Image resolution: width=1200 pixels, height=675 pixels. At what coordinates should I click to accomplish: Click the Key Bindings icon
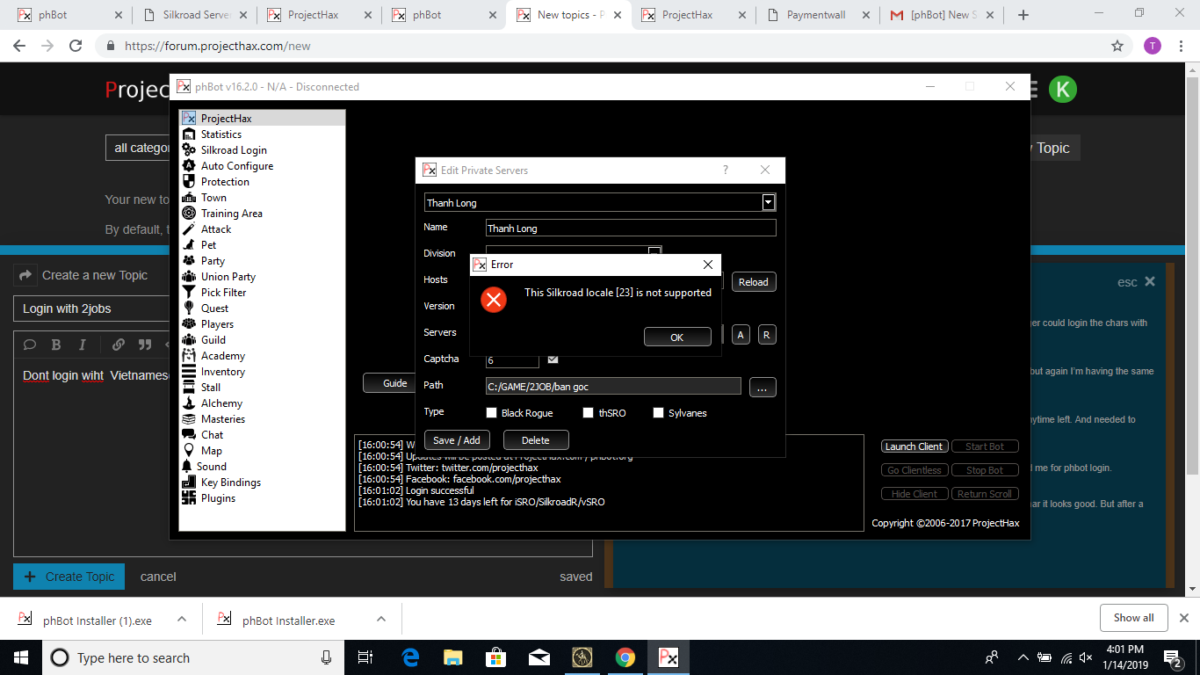[x=189, y=483]
